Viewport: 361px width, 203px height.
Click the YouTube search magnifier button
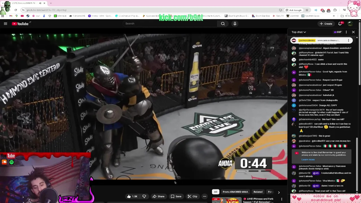point(223,24)
